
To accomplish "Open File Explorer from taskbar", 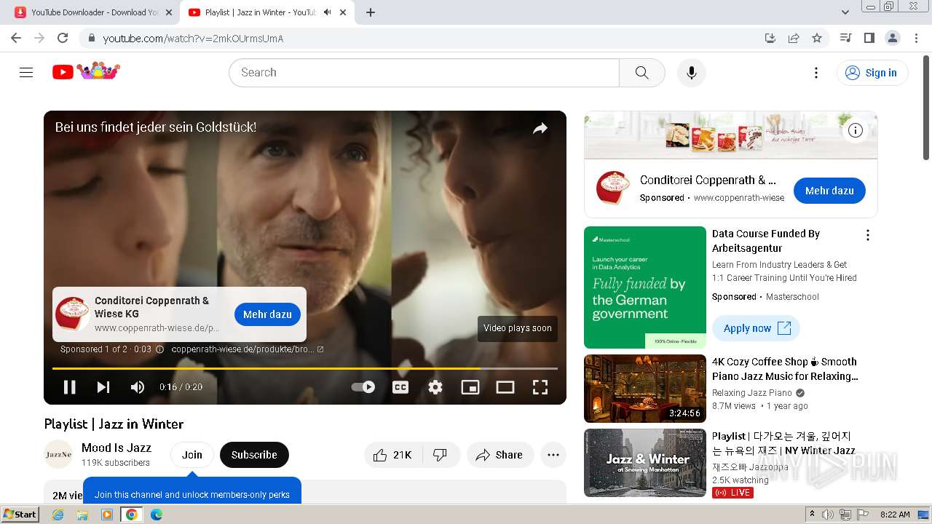I will click(x=82, y=515).
